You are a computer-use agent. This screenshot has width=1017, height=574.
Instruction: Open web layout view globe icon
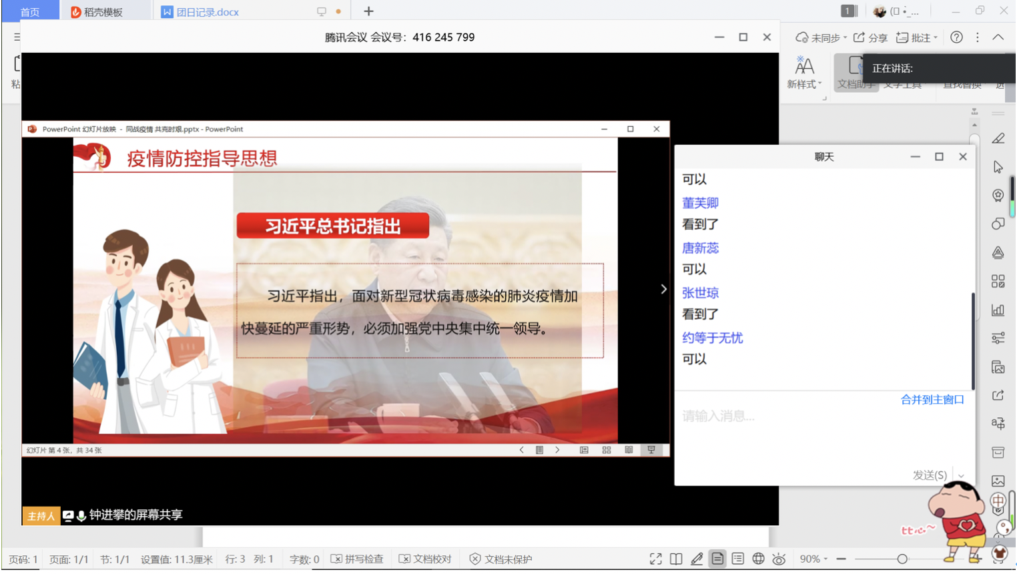pos(758,559)
